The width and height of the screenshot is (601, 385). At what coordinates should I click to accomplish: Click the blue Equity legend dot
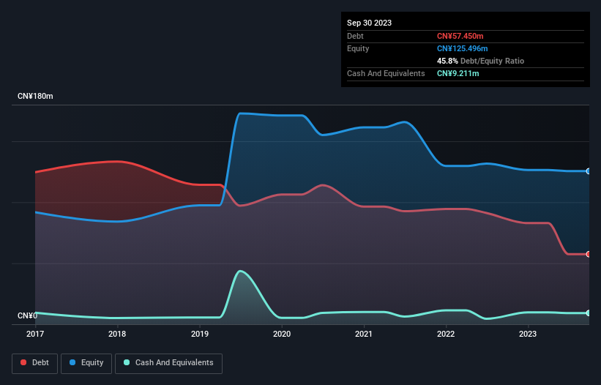tap(72, 362)
